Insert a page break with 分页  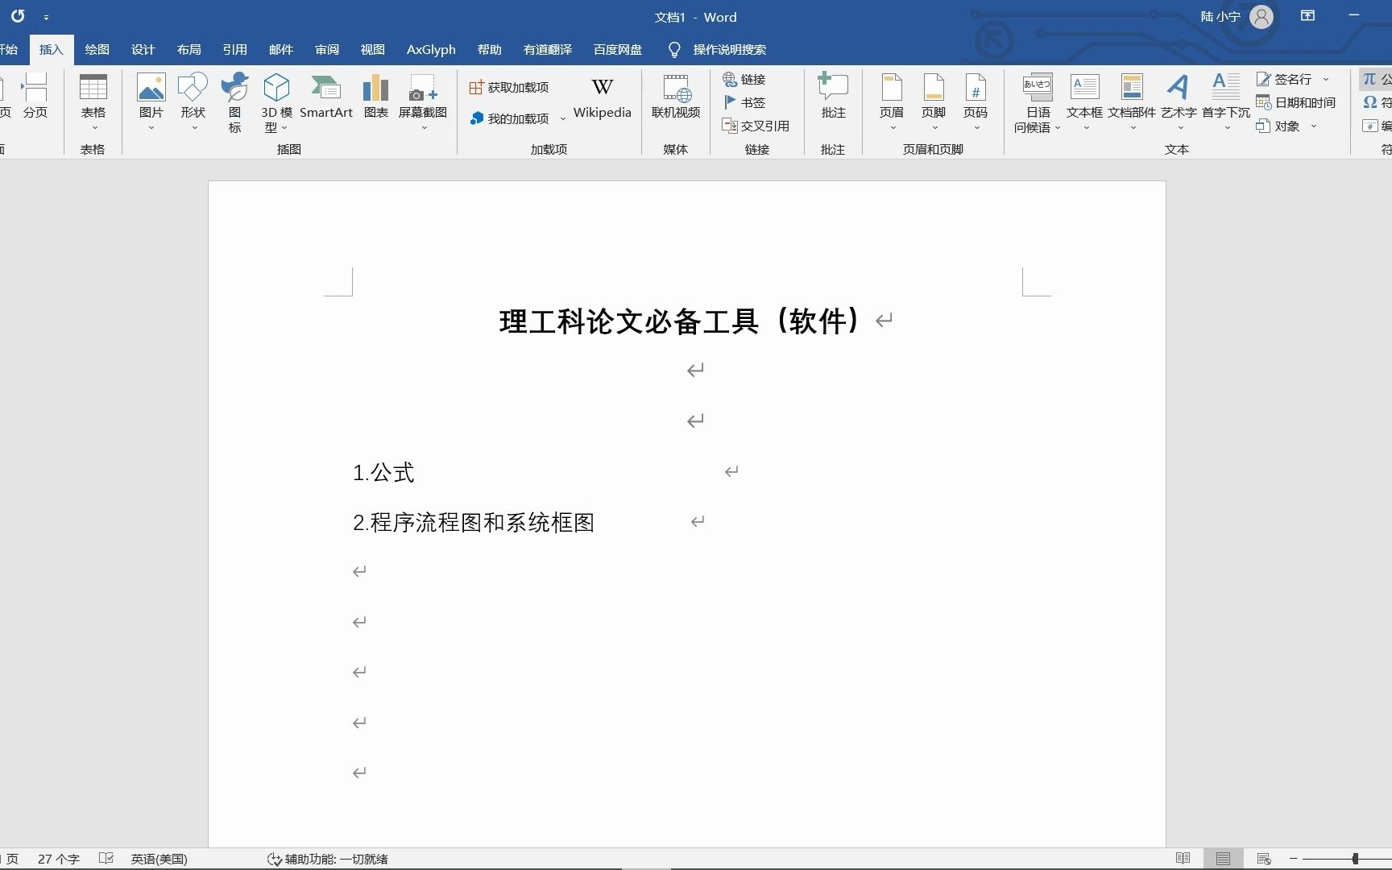pos(35,97)
